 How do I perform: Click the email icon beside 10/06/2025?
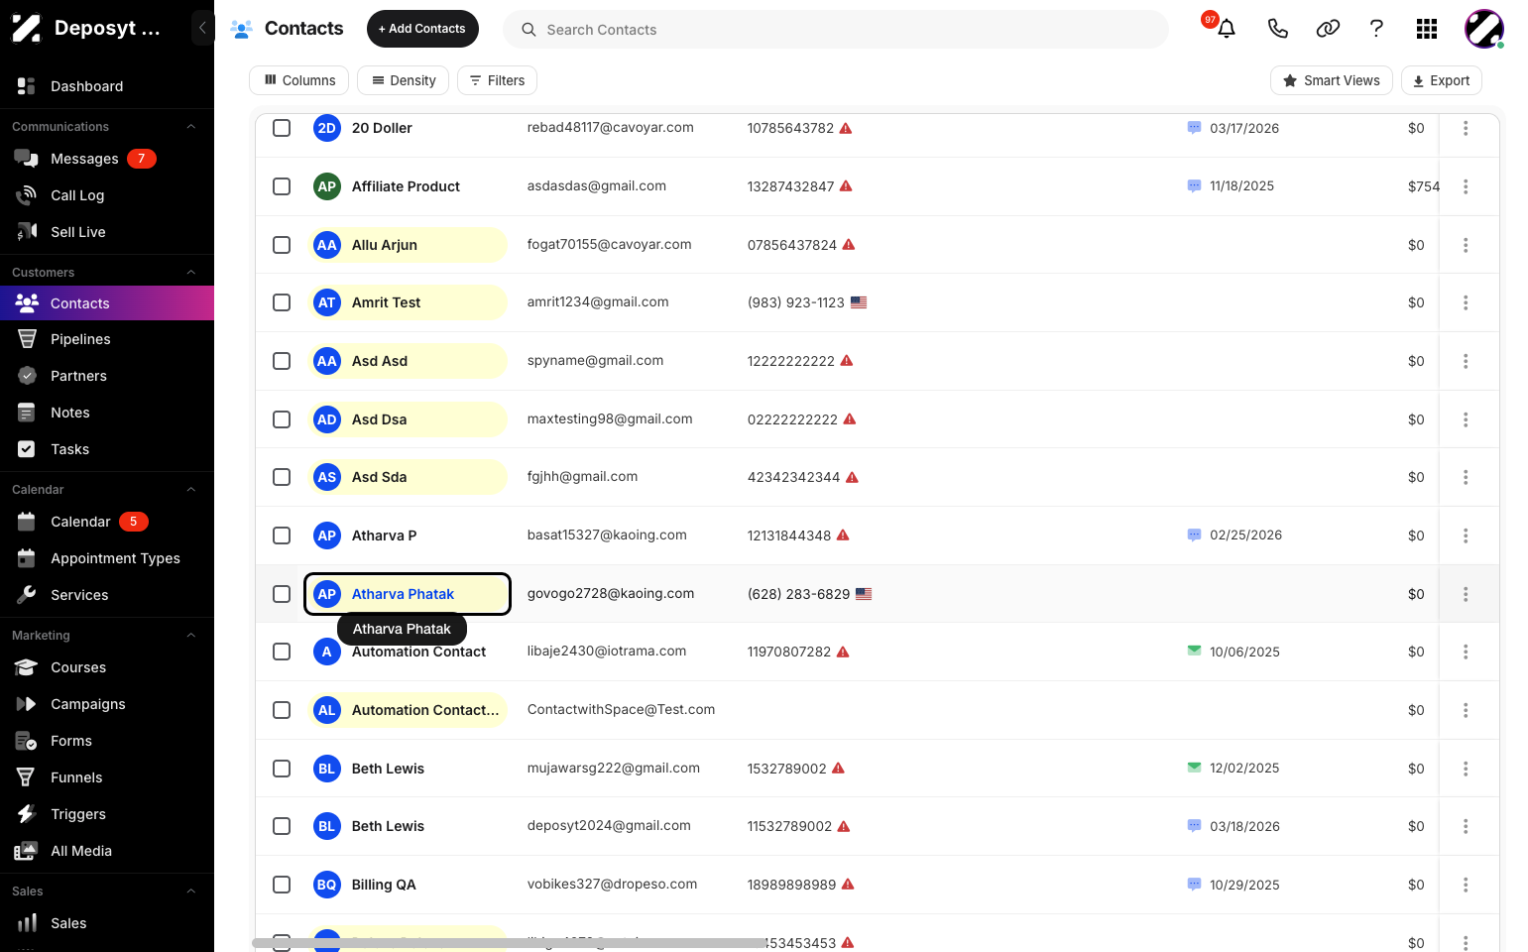click(1194, 652)
